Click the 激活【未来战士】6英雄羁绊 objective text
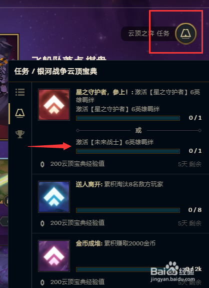 [x=115, y=142]
